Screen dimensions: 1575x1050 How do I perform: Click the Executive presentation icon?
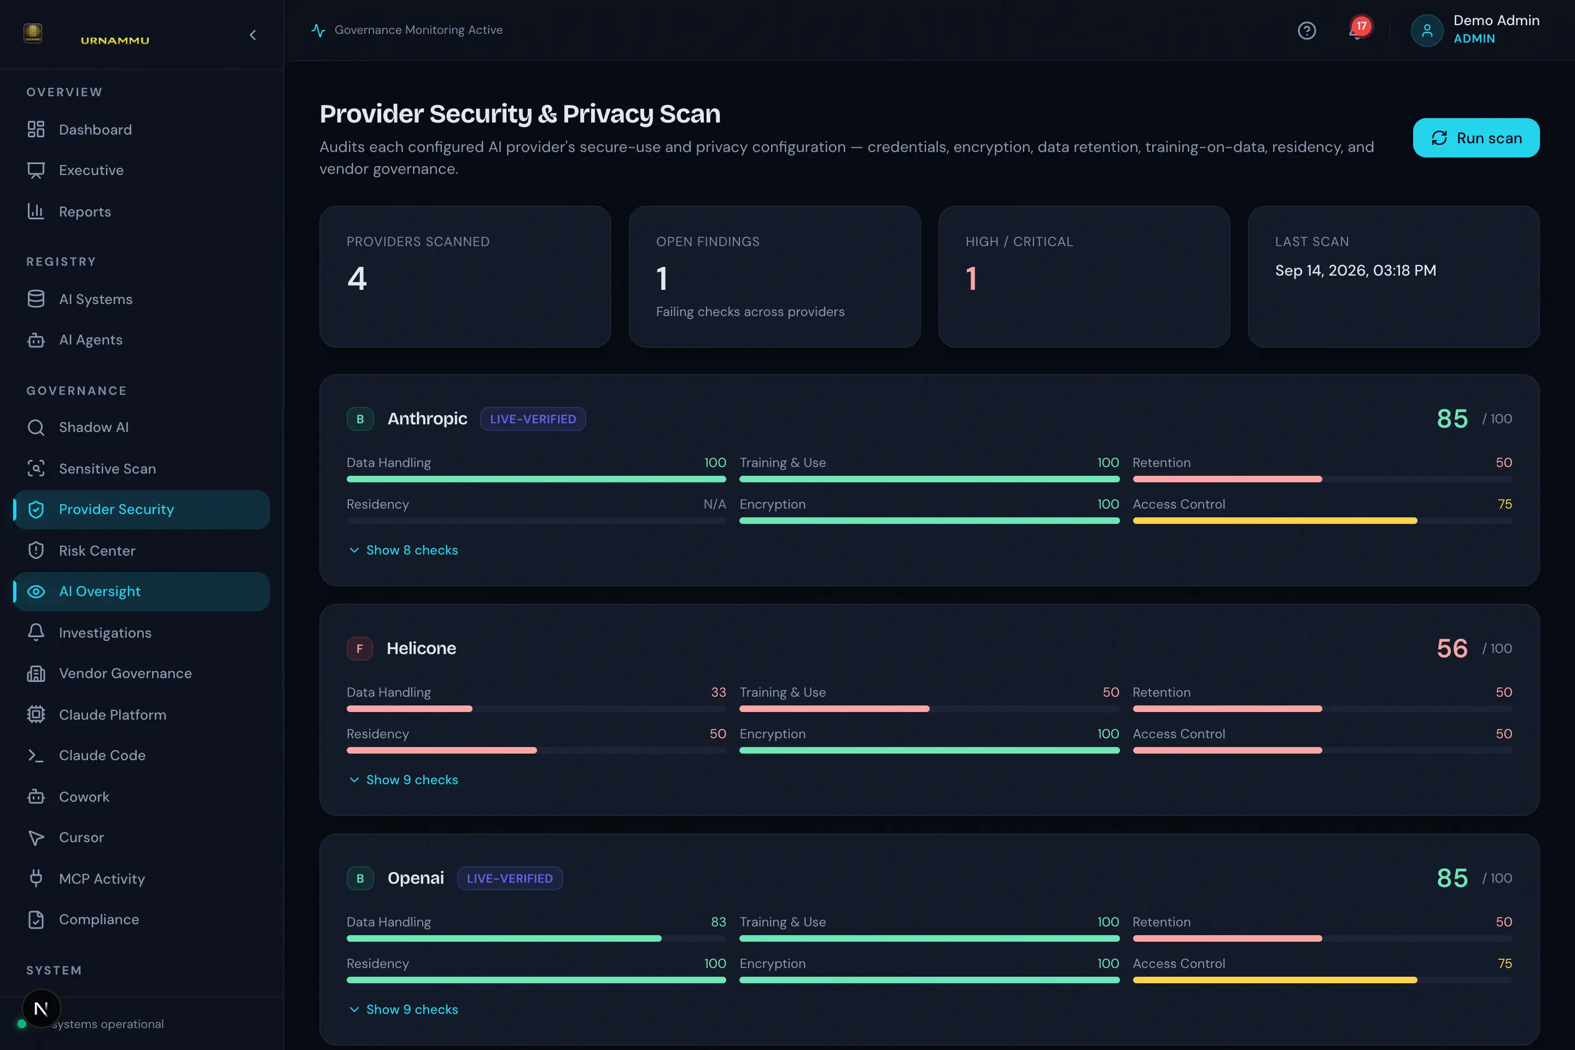(36, 170)
